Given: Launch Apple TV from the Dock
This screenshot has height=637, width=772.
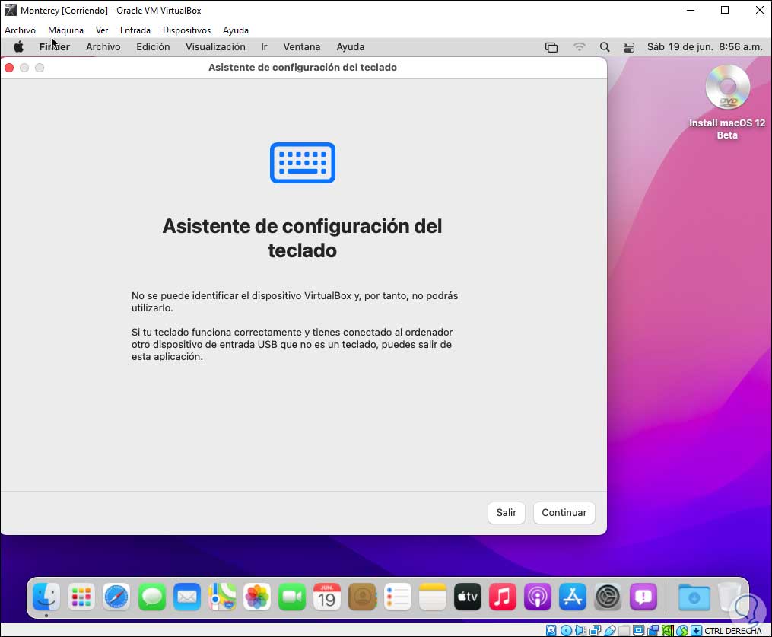Looking at the screenshot, I should click(467, 597).
